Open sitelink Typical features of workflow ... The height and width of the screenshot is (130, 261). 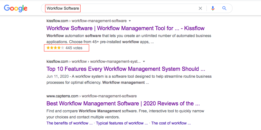point(122,123)
